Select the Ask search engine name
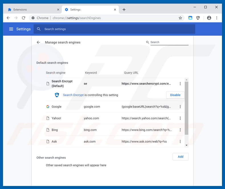225x189 pixels. click(54, 142)
